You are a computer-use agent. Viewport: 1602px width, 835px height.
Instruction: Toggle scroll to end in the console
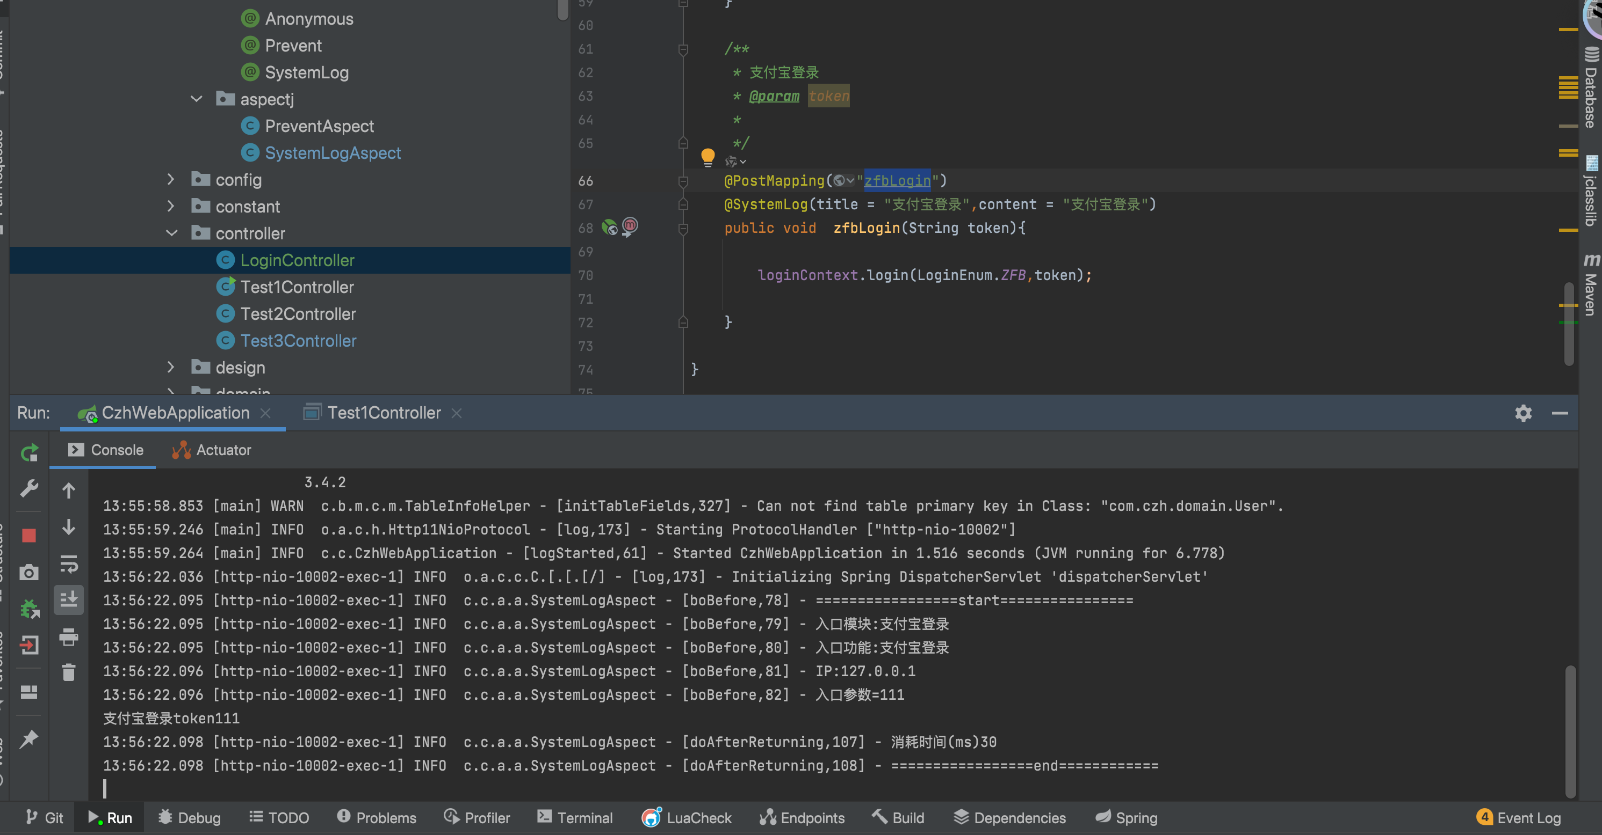(x=69, y=599)
